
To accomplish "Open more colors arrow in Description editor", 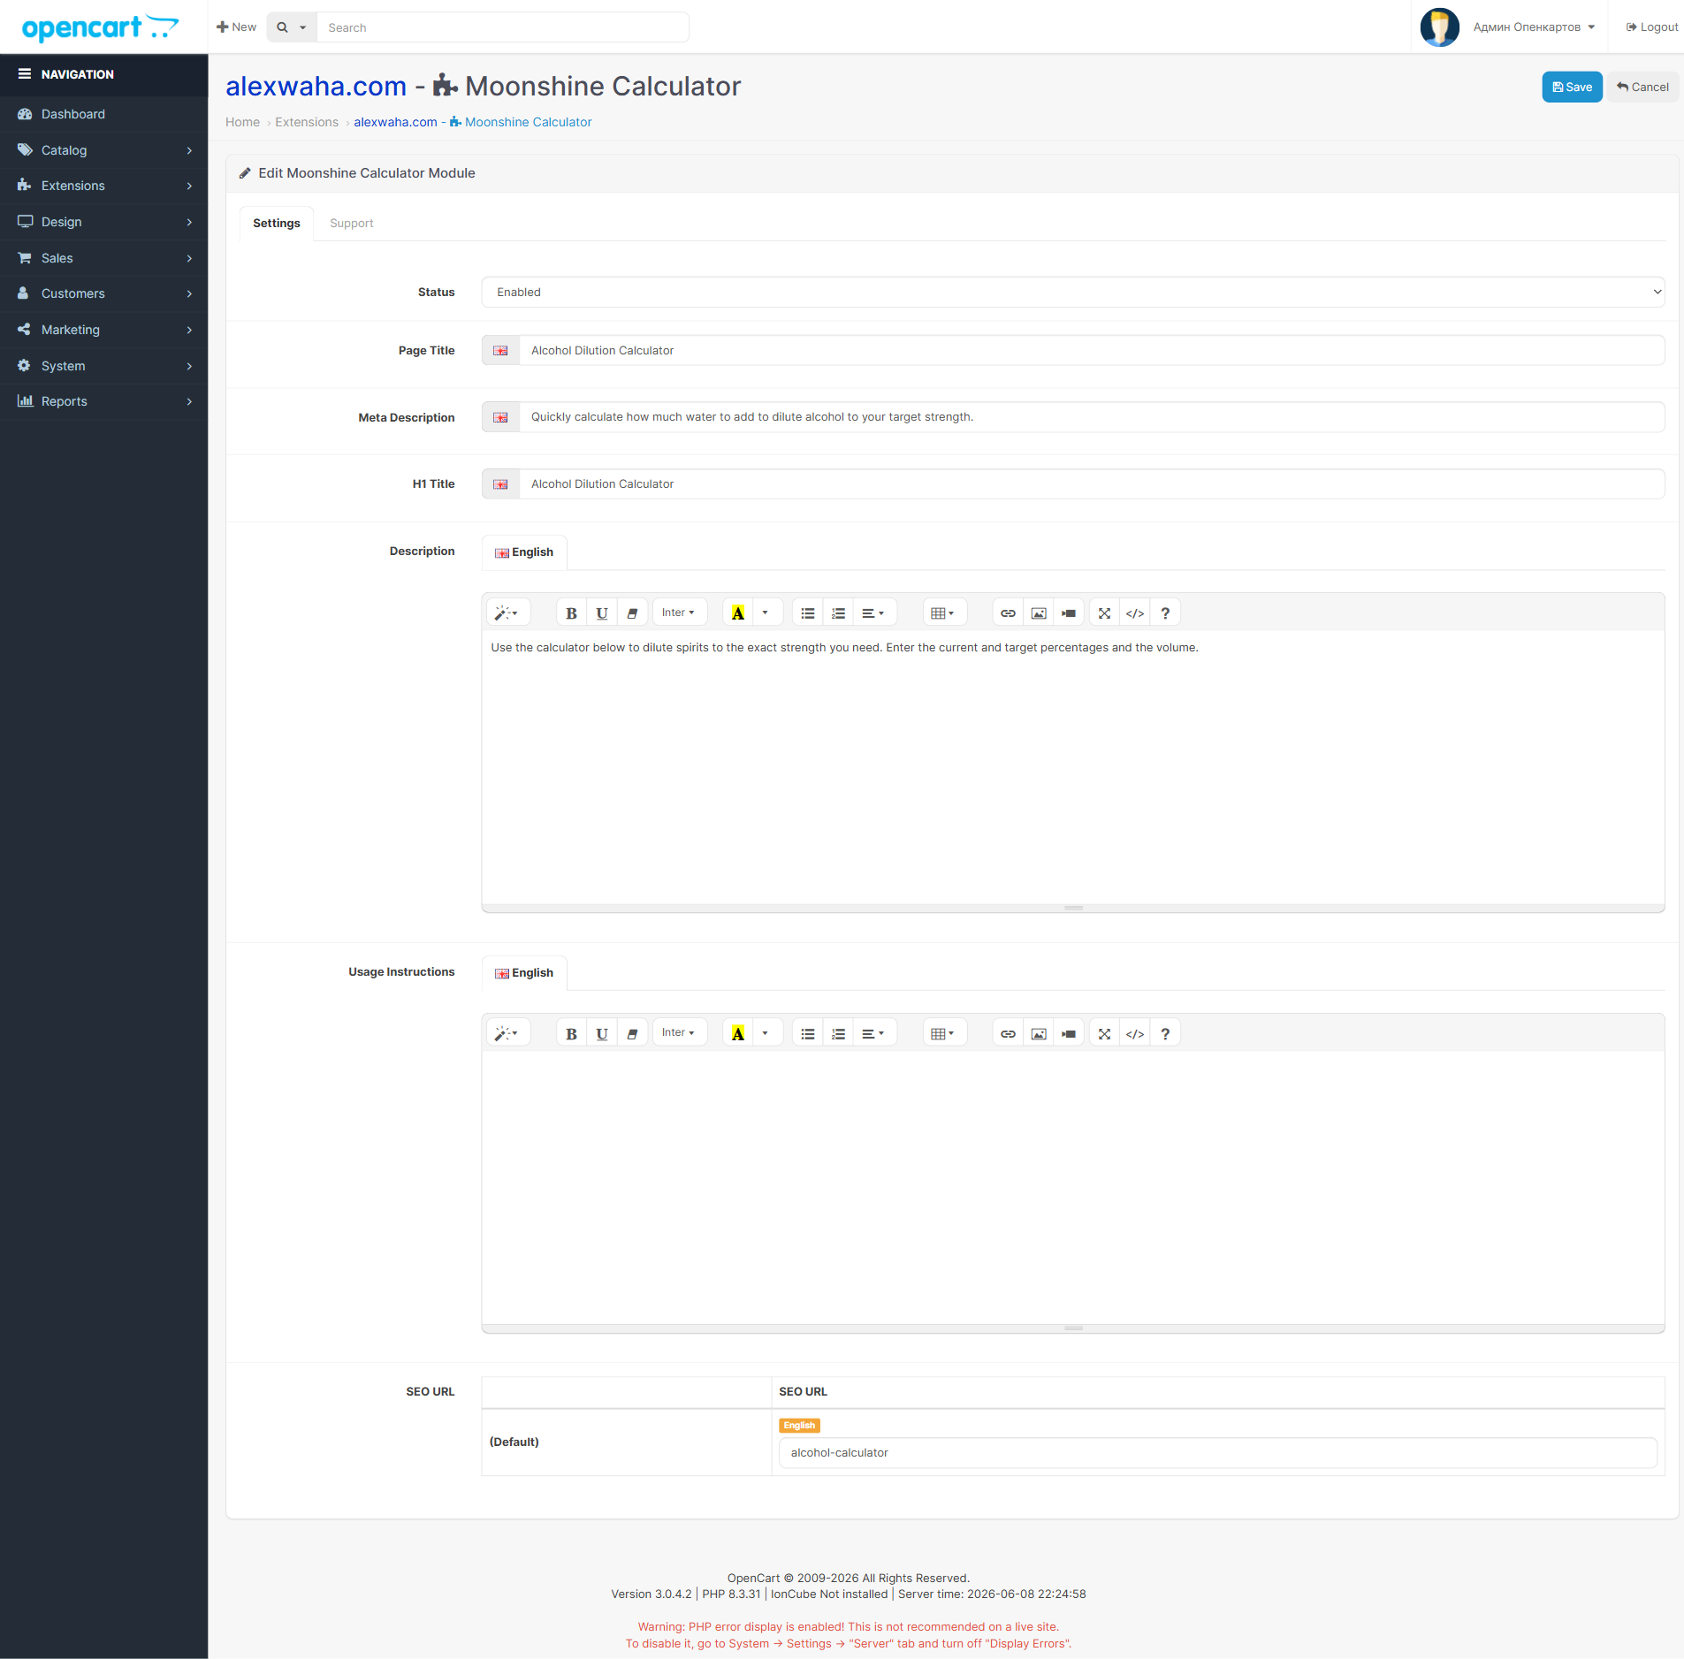I will pos(766,613).
